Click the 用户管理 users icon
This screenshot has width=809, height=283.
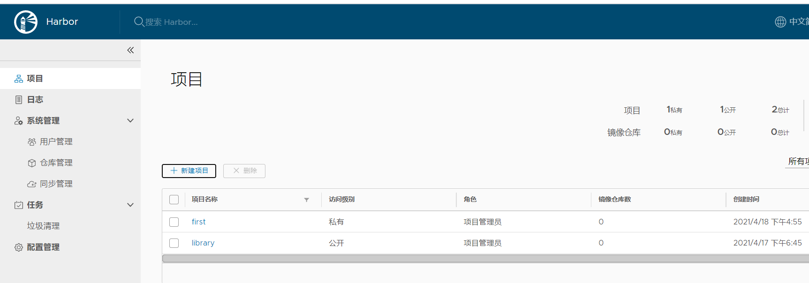point(32,142)
